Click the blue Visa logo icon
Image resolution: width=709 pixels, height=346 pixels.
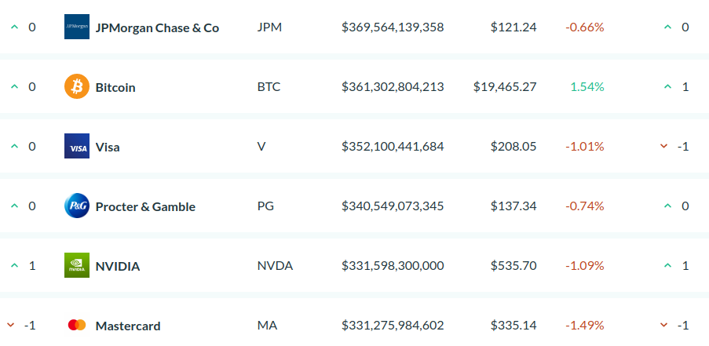tap(77, 147)
